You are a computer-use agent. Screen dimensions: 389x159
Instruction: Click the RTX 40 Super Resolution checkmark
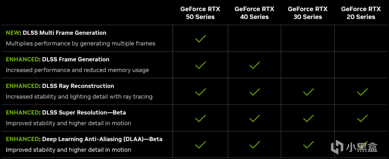click(x=254, y=118)
